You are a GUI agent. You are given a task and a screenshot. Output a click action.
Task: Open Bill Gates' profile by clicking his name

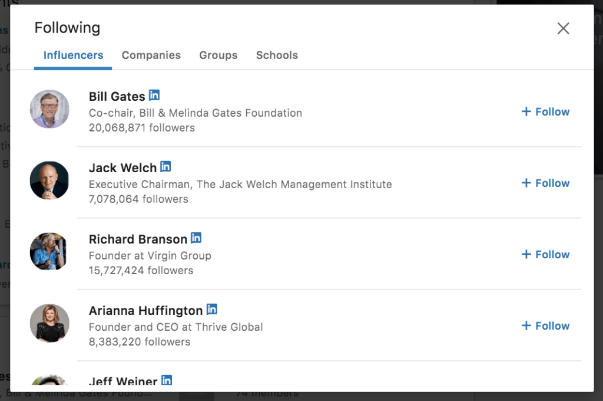click(117, 96)
